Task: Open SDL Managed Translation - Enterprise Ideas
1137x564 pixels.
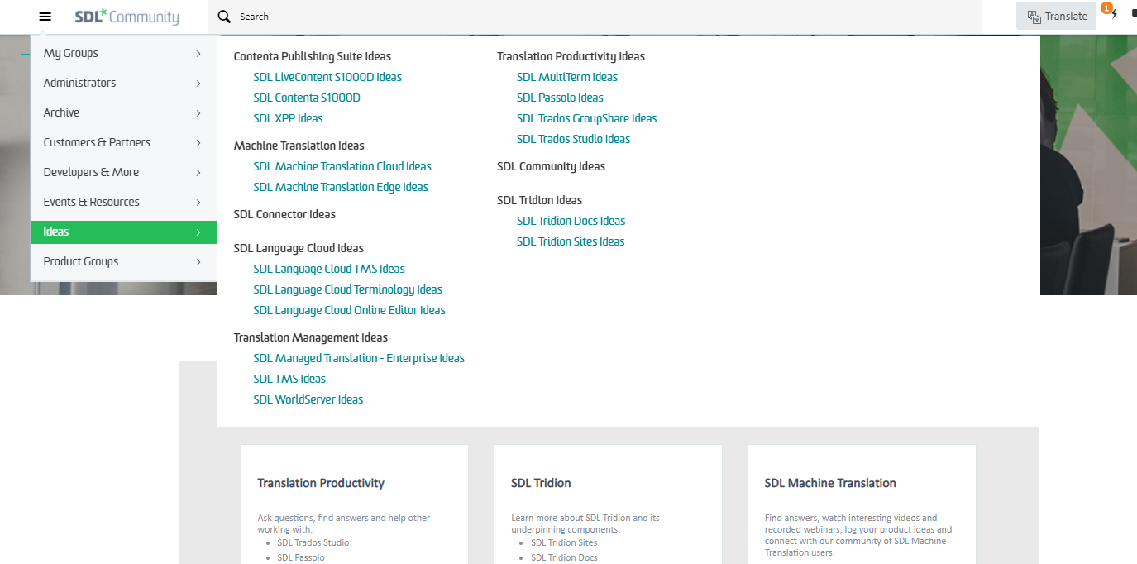Action: coord(359,358)
